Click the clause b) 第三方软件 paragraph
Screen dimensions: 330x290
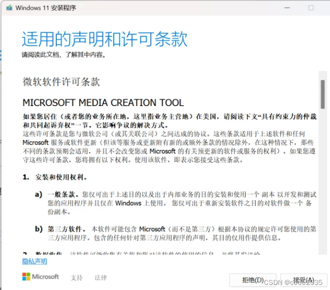175,233
